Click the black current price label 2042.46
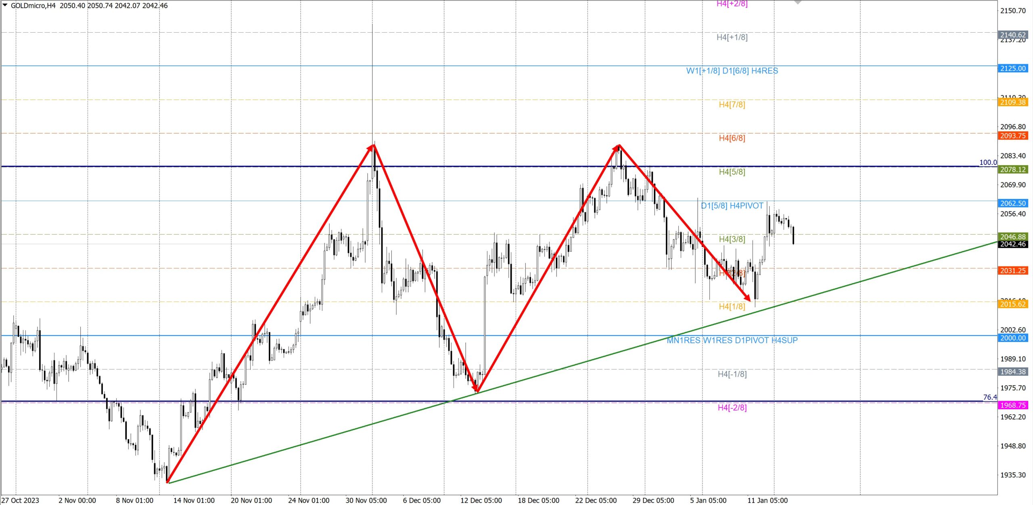This screenshot has height=505, width=1033. click(1013, 244)
